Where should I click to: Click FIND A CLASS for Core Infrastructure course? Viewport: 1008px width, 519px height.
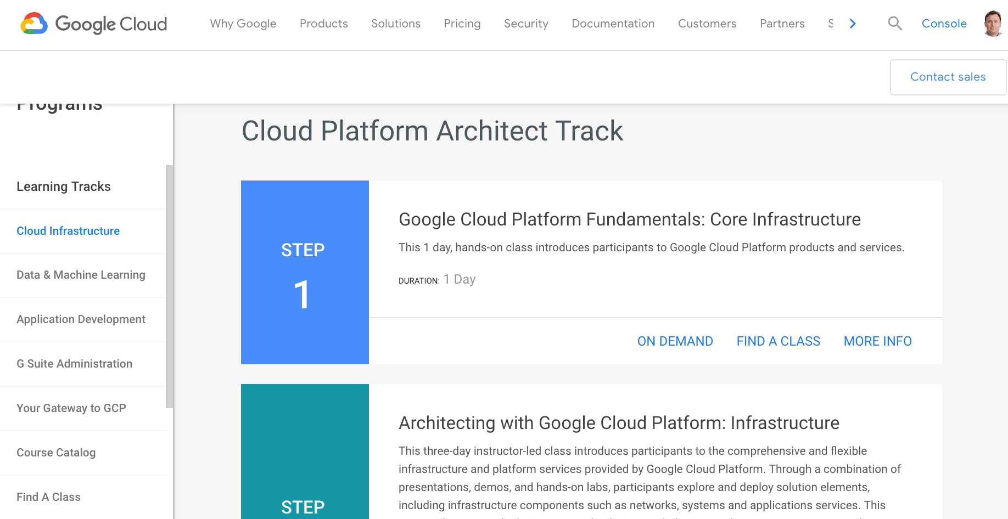pyautogui.click(x=778, y=341)
